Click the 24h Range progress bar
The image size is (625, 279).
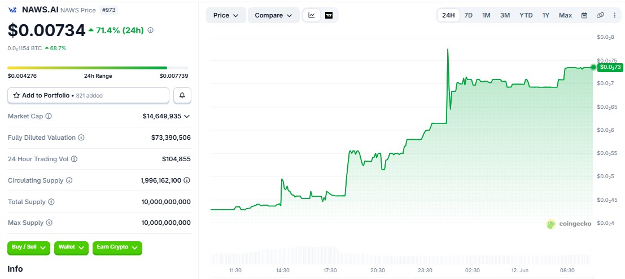pos(98,68)
